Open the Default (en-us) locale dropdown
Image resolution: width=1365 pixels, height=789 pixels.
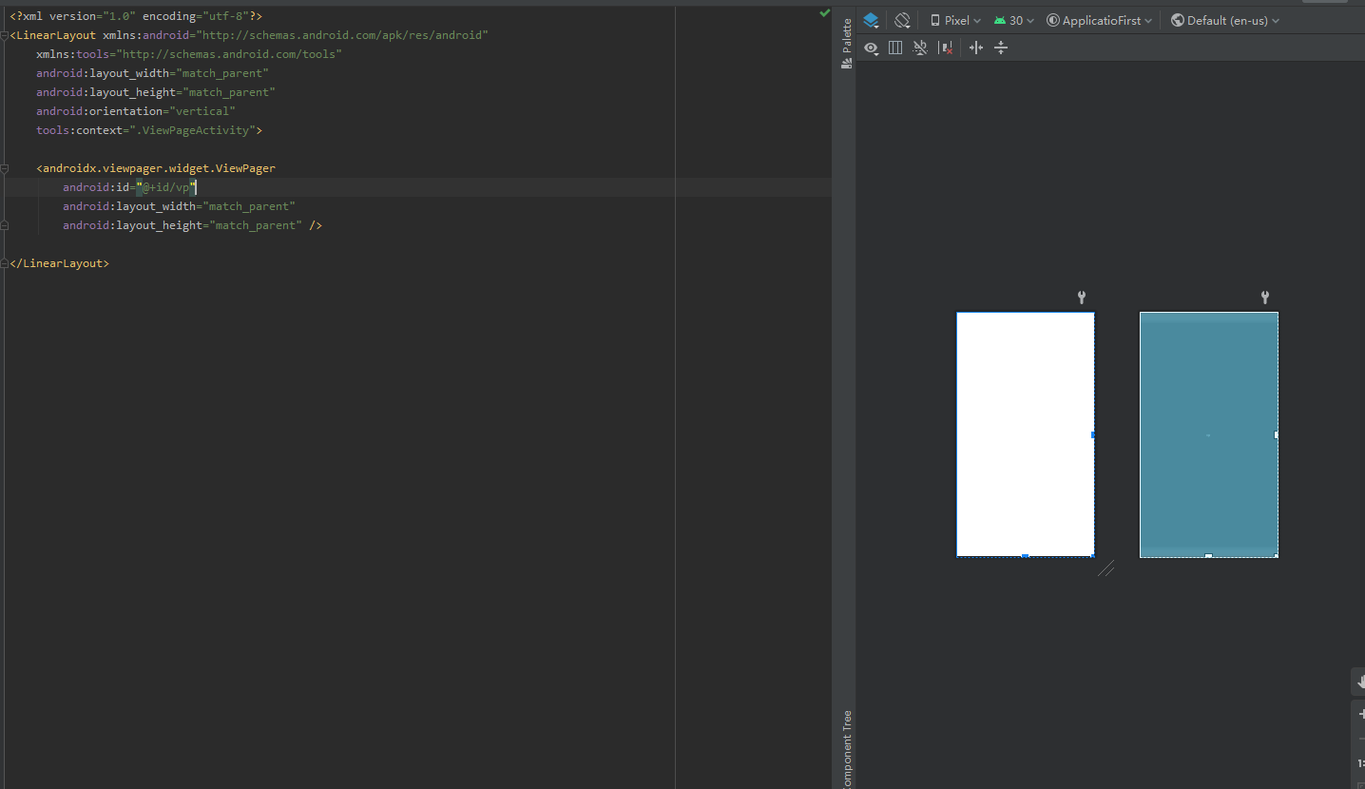click(x=1225, y=20)
